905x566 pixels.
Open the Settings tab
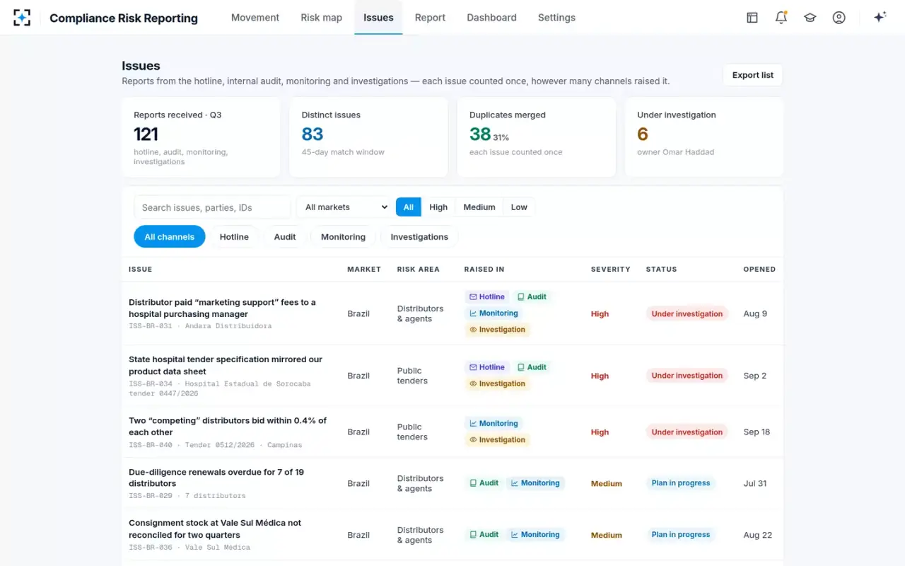[x=556, y=18]
